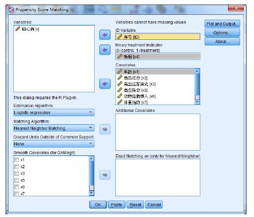Image resolution: width=254 pixels, height=217 pixels.
Task: Tick the x6 smooth covariate checkbox
Action: tap(16, 187)
